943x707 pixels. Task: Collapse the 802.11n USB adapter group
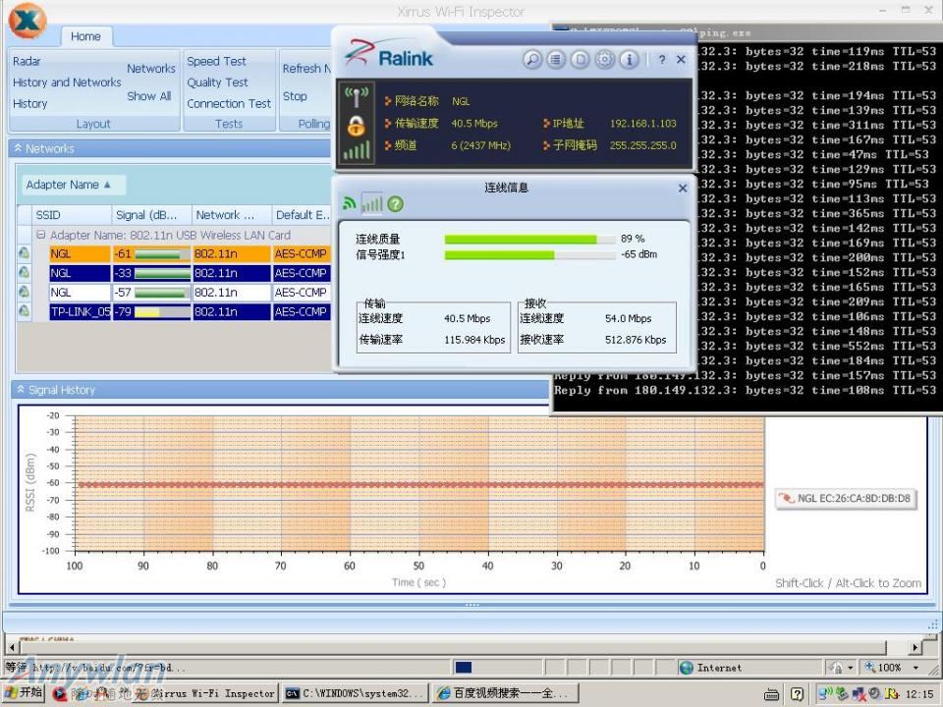41,235
